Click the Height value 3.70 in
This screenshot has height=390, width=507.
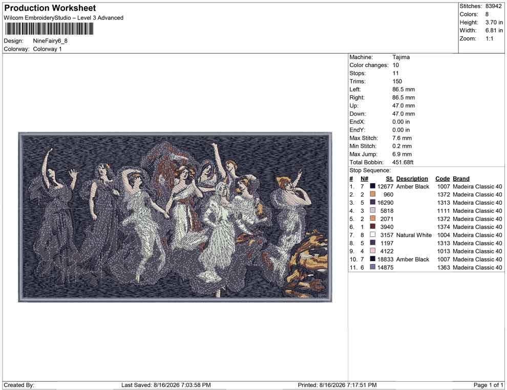pos(494,23)
